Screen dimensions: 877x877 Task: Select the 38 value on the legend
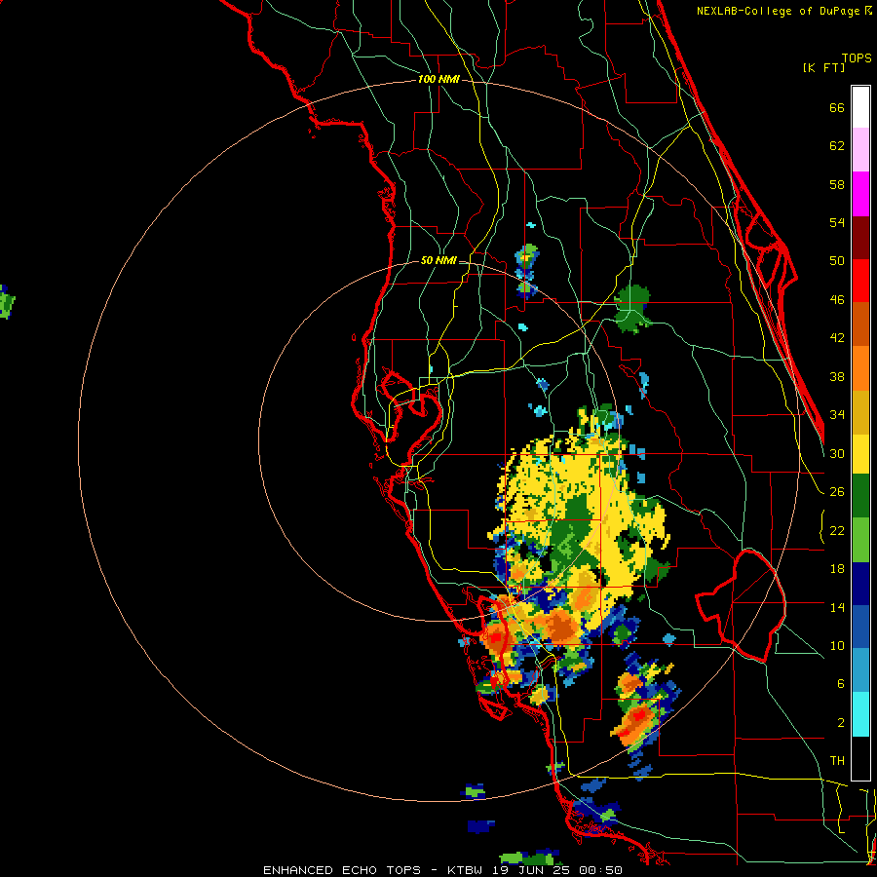[x=837, y=376]
